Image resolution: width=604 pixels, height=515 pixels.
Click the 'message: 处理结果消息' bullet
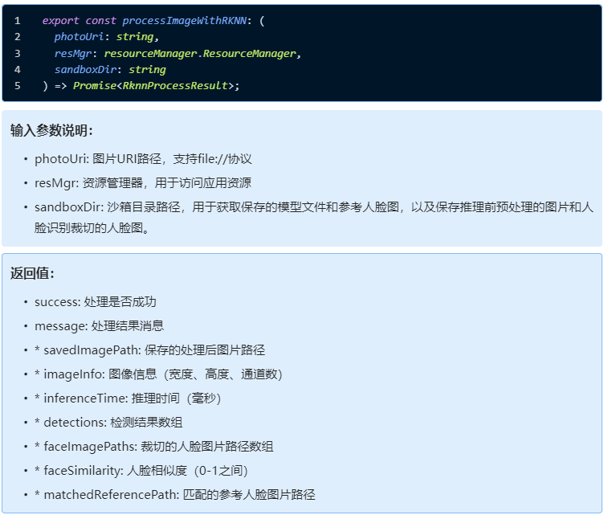coord(100,326)
